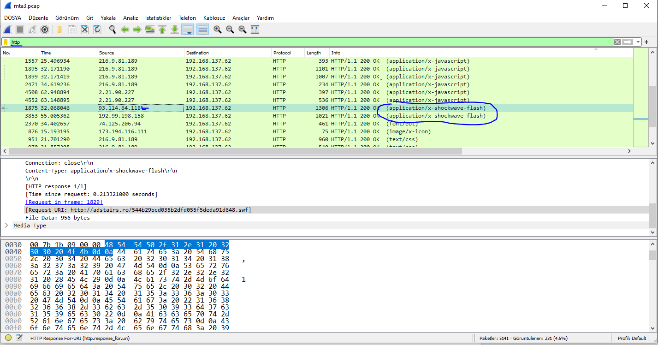The width and height of the screenshot is (658, 345).
Task: Click into the http display filter field
Action: pyautogui.click(x=312, y=42)
